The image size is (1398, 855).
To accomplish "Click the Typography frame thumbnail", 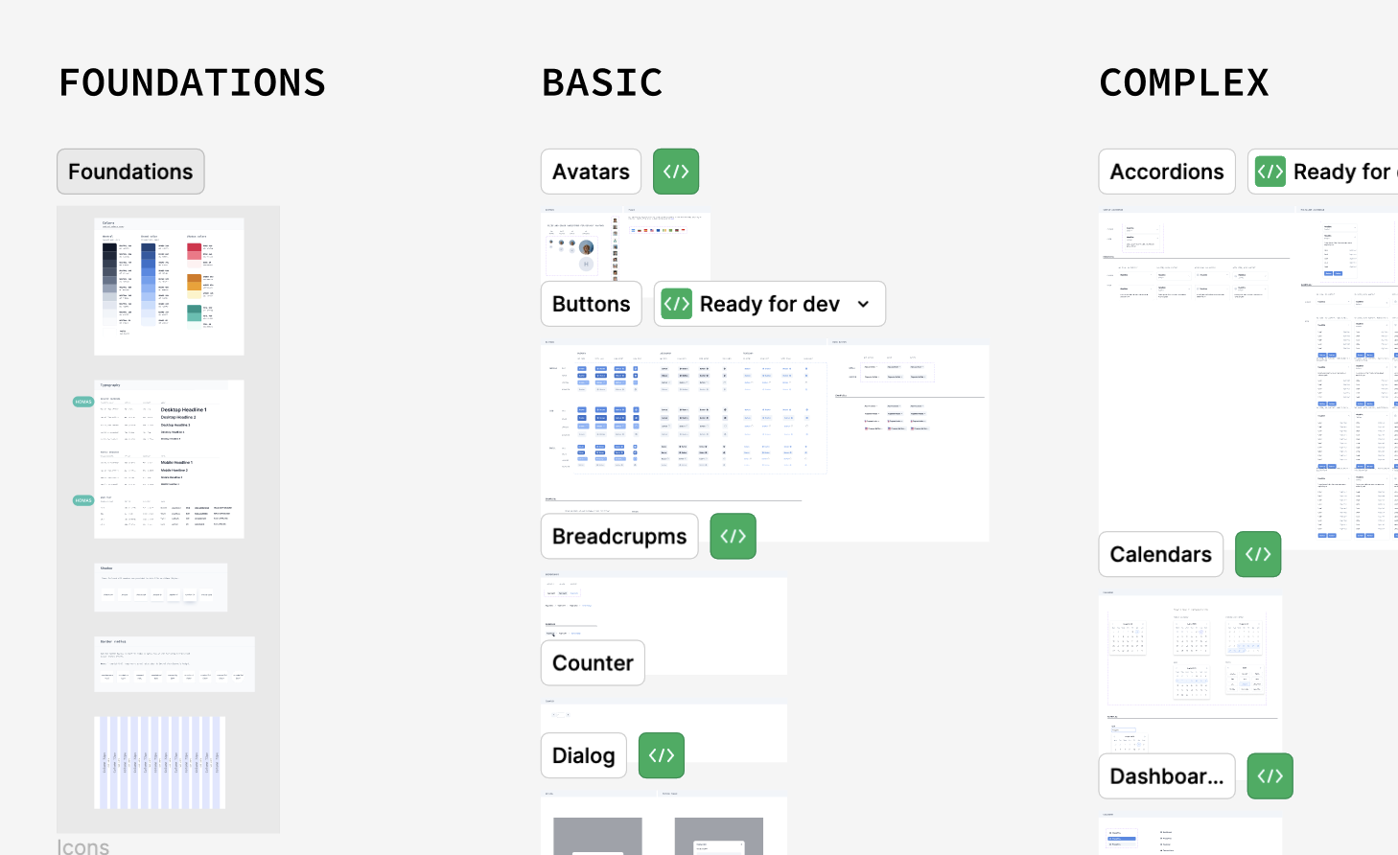I will tap(169, 459).
